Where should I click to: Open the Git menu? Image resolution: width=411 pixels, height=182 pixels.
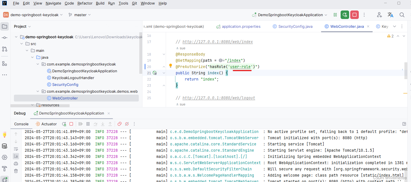pos(135,3)
